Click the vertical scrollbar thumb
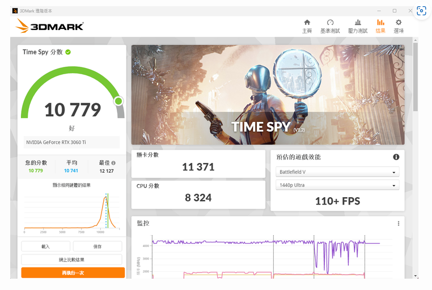 [415, 77]
